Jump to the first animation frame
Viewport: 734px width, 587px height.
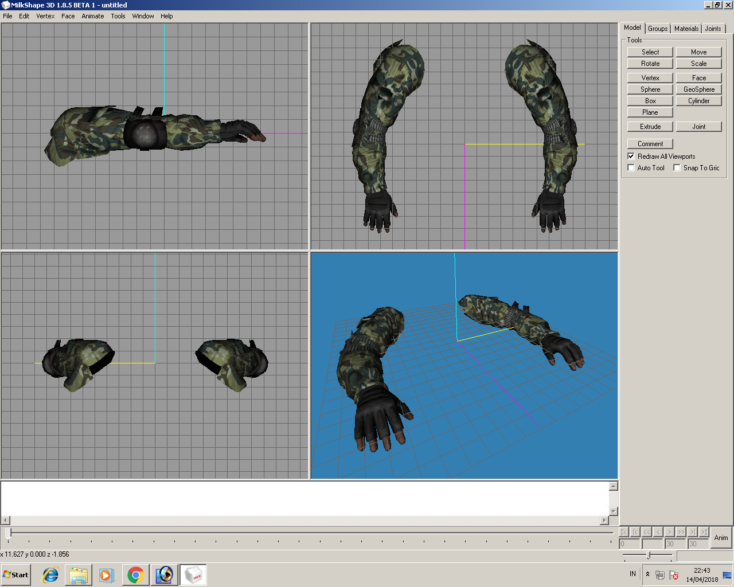635,532
